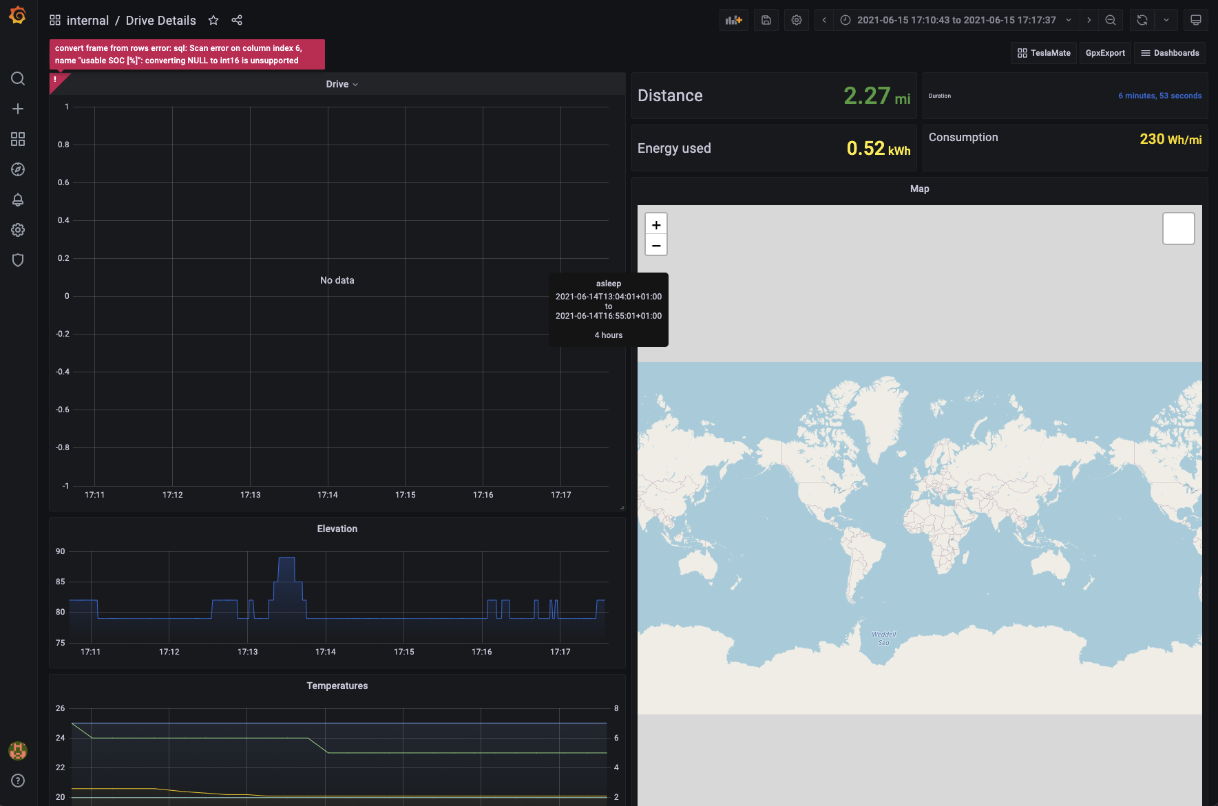Switch to the TeslaMate dashboard
1218x806 pixels.
pos(1043,52)
